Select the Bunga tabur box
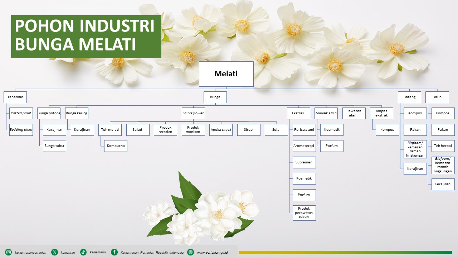Image resolution: width=458 pixels, height=258 pixels. pos(54,146)
